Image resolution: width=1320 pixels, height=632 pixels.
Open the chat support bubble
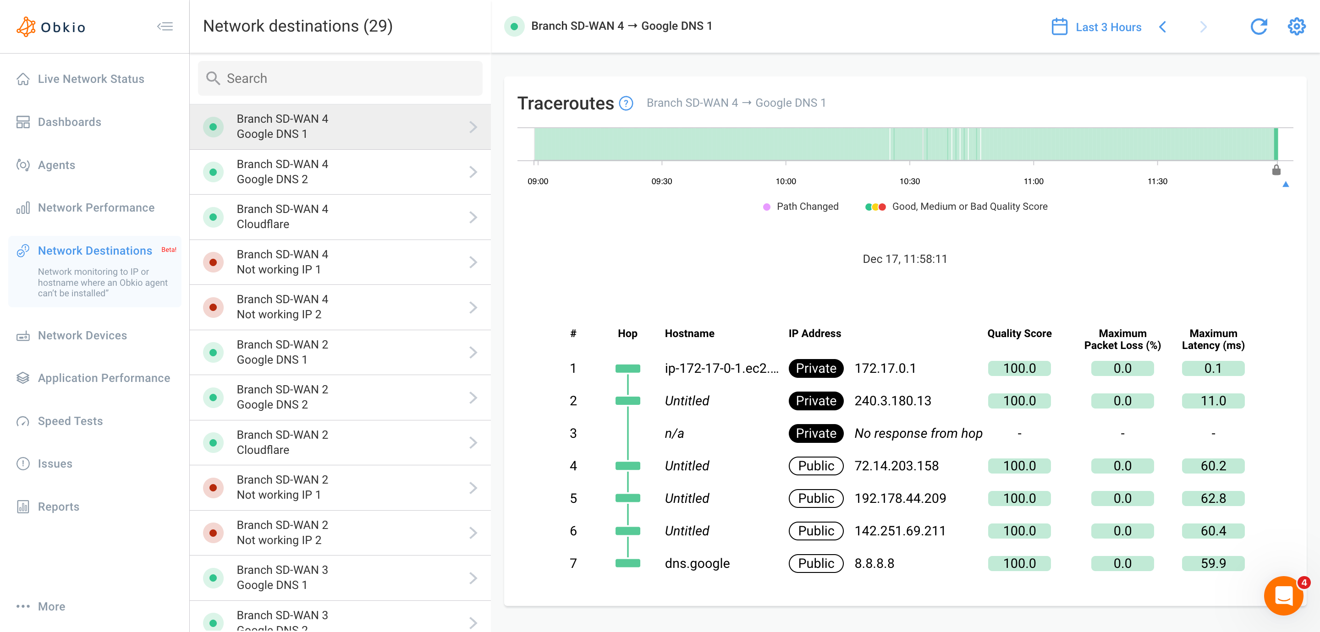click(x=1283, y=595)
